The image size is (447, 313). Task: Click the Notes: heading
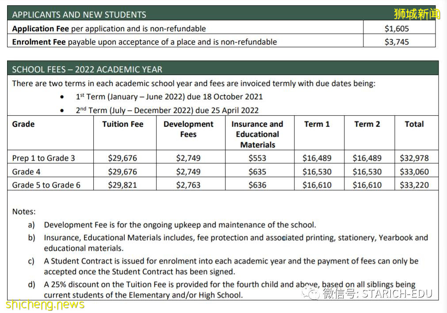[24, 211]
